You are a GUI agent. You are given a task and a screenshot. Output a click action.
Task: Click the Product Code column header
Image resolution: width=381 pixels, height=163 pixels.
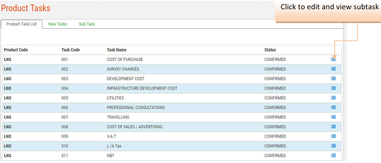pos(16,50)
